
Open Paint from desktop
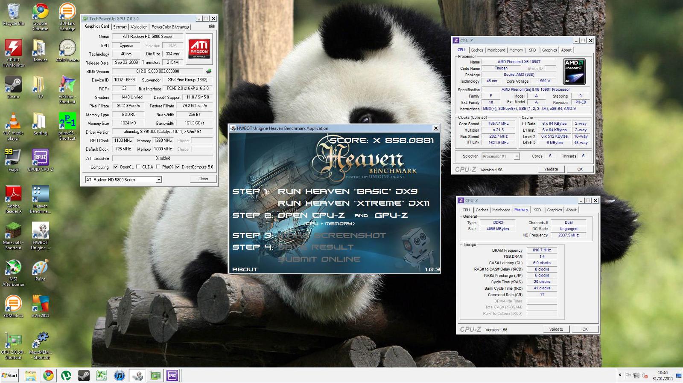tap(40, 270)
